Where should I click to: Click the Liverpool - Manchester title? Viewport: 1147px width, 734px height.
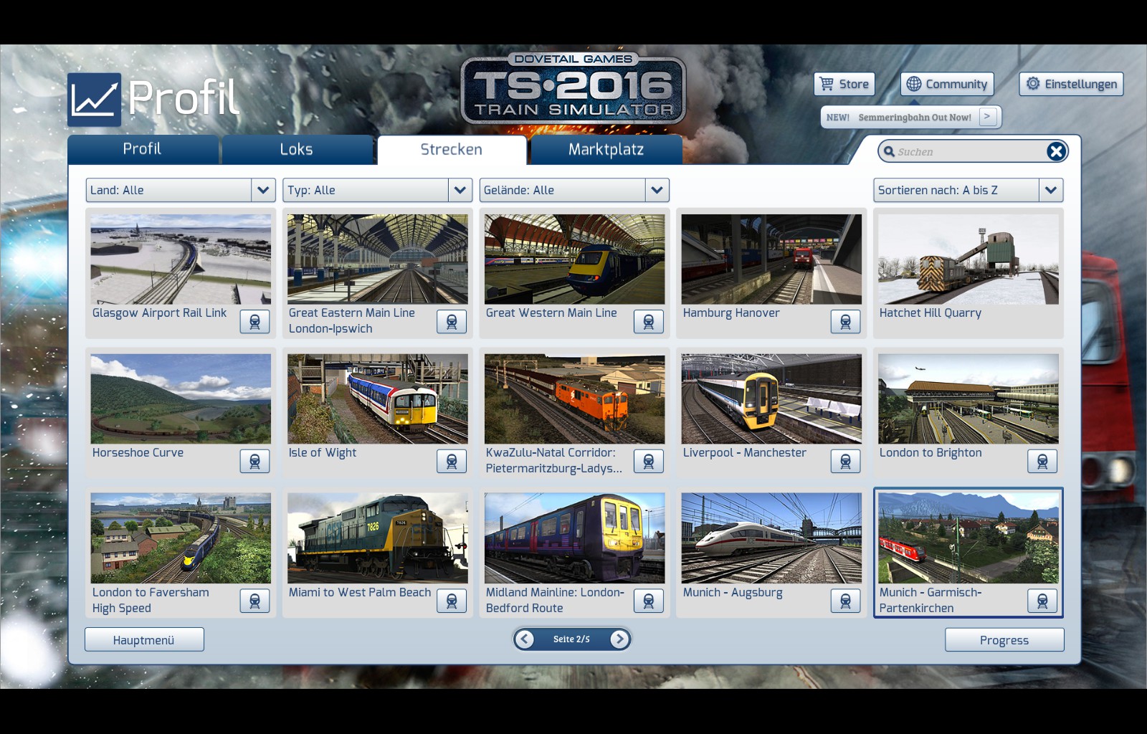[744, 452]
